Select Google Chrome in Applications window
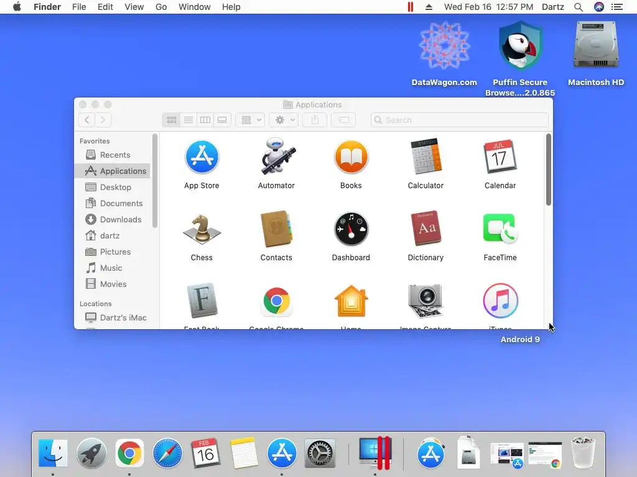Screen dimensions: 637x477 pos(276,301)
